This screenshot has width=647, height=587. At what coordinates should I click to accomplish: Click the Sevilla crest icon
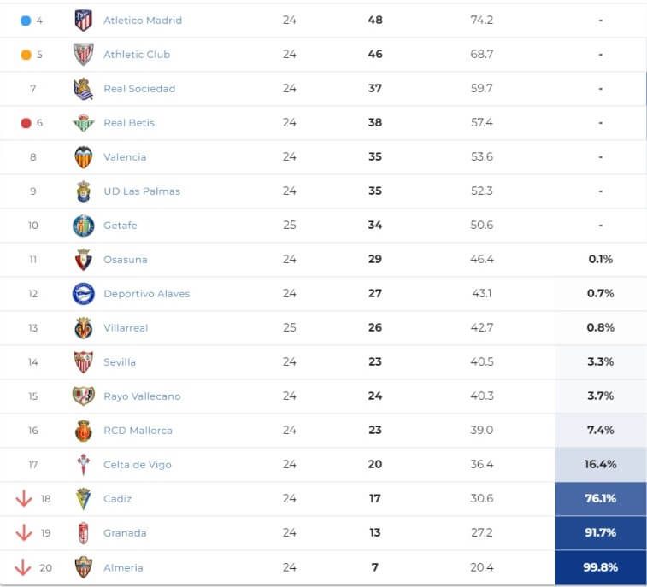click(83, 362)
